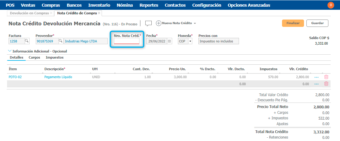Switch to the Cargos tab
The height and width of the screenshot is (141, 340).
pyautogui.click(x=34, y=57)
